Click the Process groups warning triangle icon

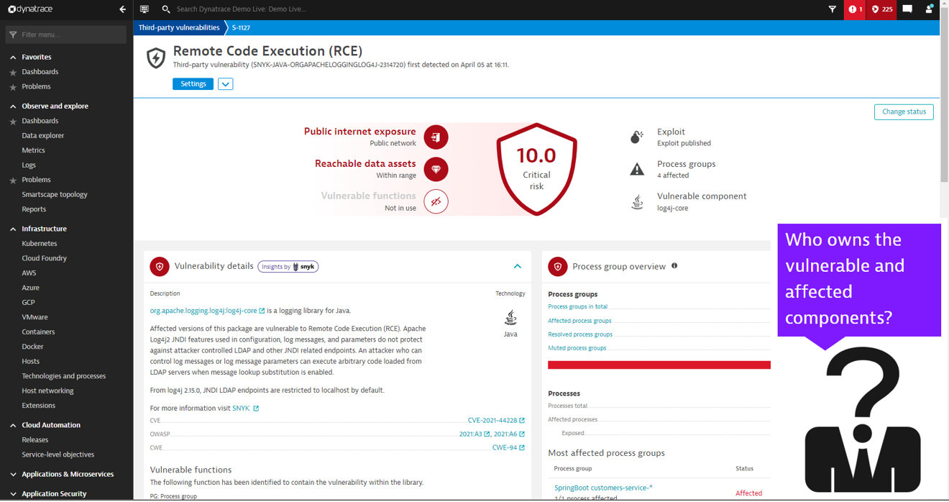(x=637, y=169)
